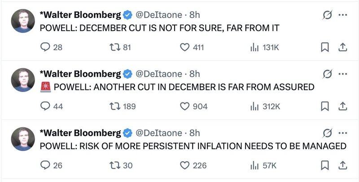Reply to the 'FAR FROM ASSURED' tweet
Image resolution: width=359 pixels, height=182 pixels.
pyautogui.click(x=45, y=107)
